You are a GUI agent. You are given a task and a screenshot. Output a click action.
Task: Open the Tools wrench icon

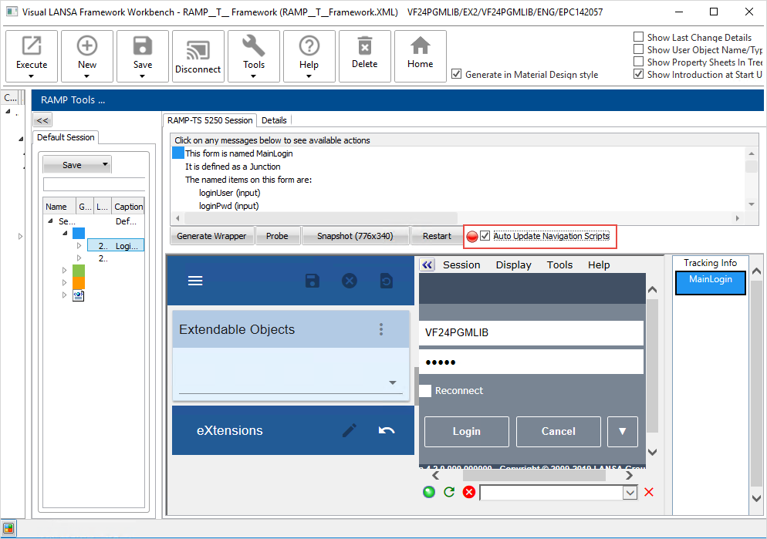254,47
